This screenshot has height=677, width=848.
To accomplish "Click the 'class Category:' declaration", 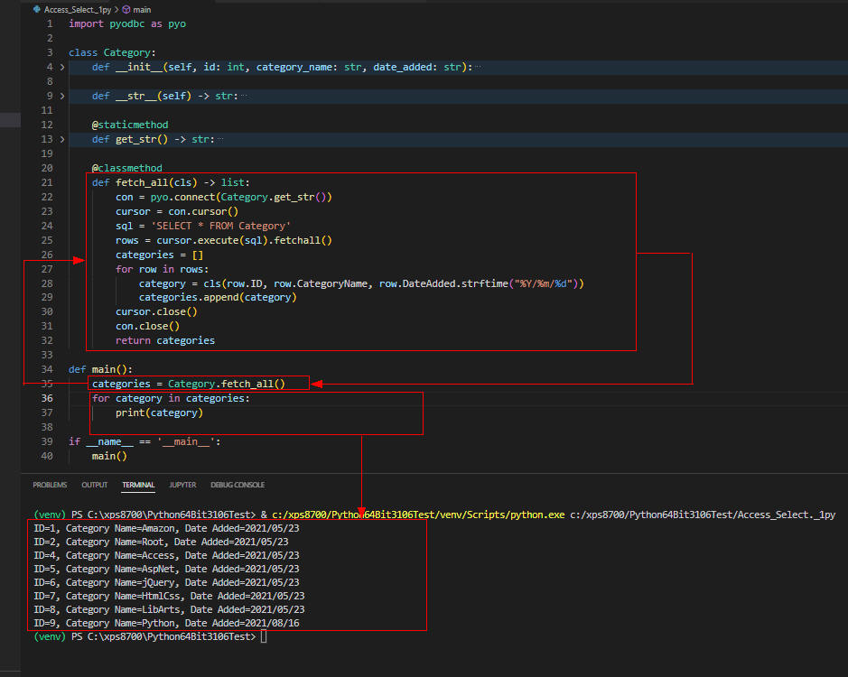I will tap(112, 52).
